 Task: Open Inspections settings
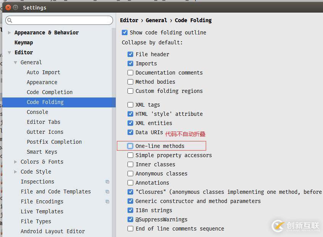pos(37,182)
